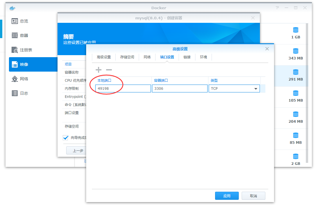Click the Docker whale logo icon

(12, 8)
